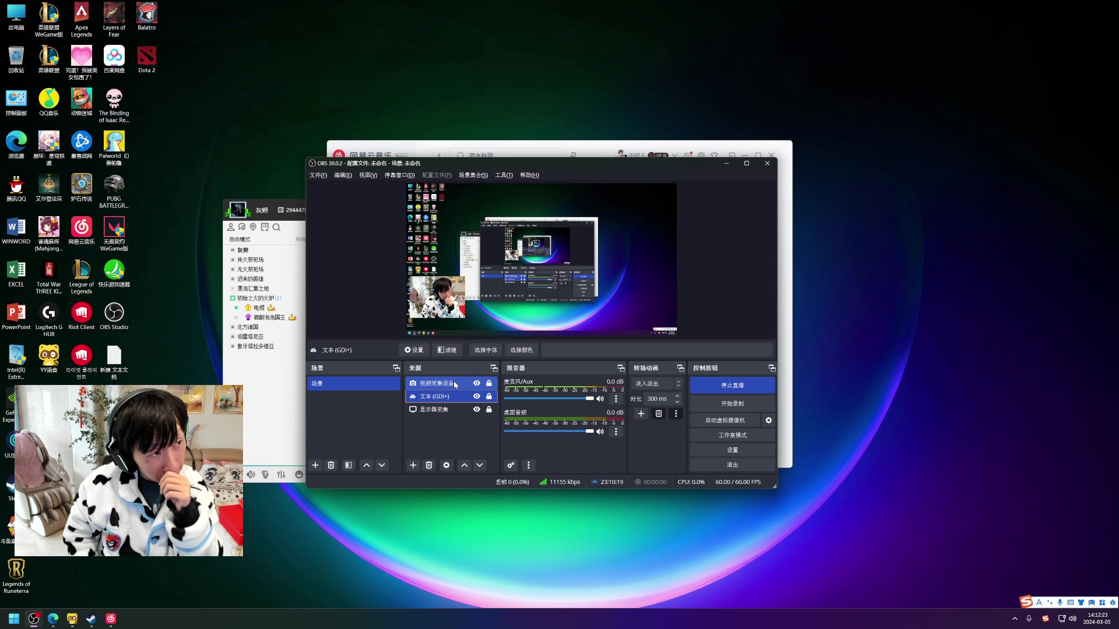Click add scene icon in OBS scenes panel

pyautogui.click(x=315, y=465)
